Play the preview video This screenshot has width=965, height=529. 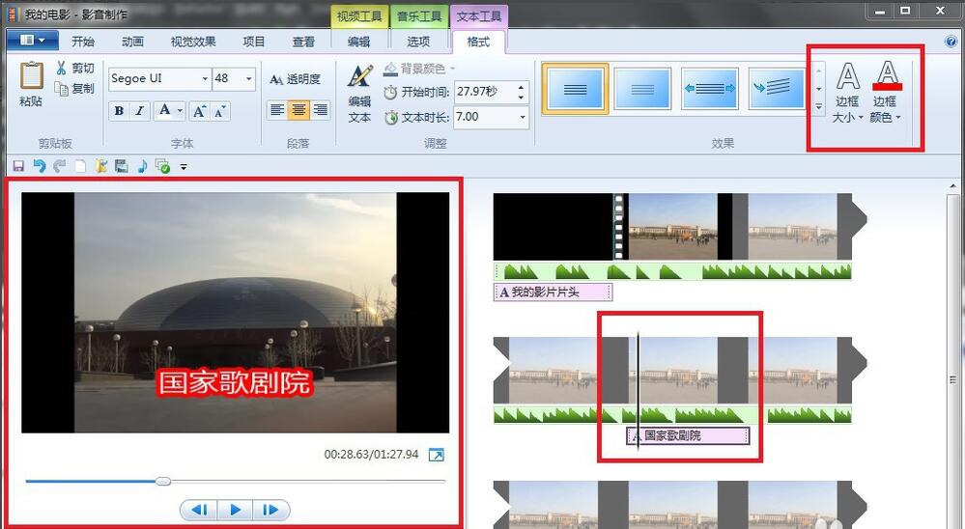pos(235,510)
